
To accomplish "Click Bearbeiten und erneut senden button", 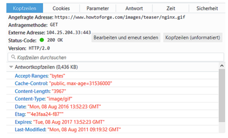I will pyautogui.click(x=126, y=37).
